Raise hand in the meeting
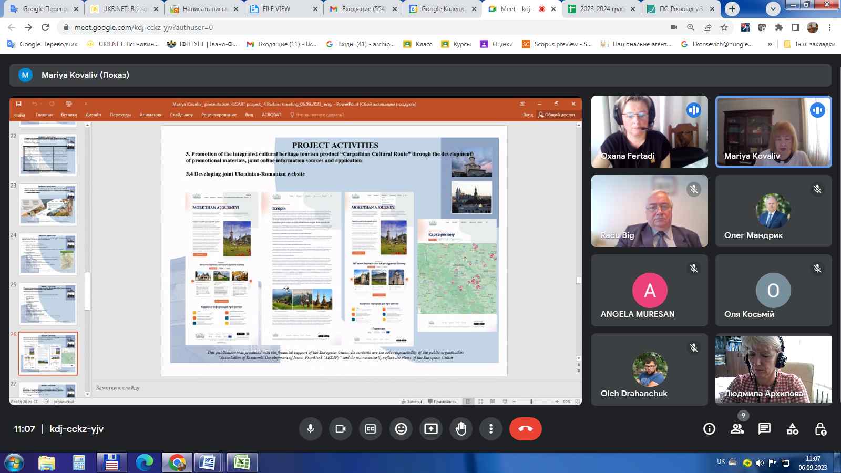 pyautogui.click(x=461, y=429)
